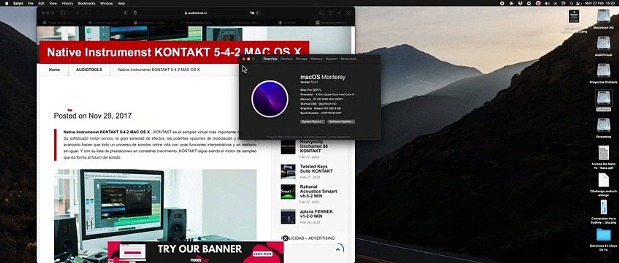
Task: Switch to the Facebook tab in Safari
Action: coord(287,23)
